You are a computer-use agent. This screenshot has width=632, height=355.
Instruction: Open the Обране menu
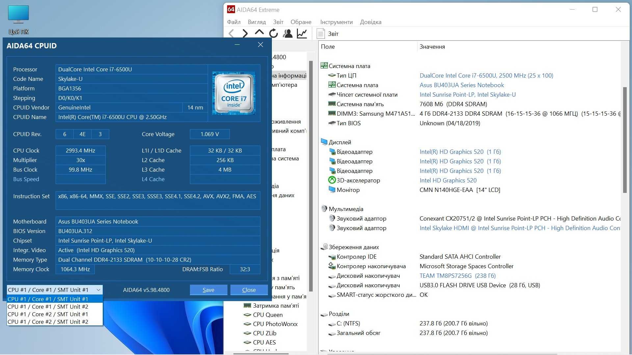pos(301,22)
